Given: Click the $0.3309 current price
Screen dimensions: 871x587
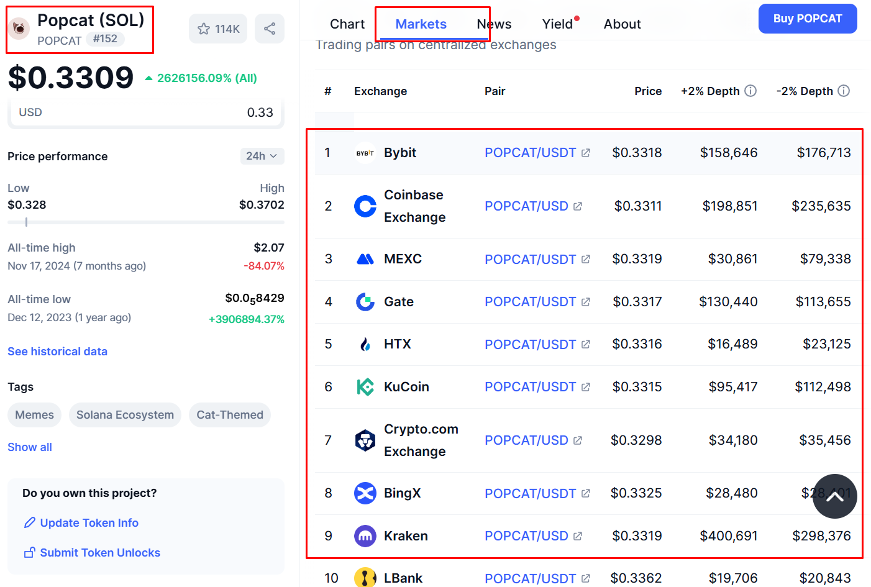Looking at the screenshot, I should [x=70, y=78].
